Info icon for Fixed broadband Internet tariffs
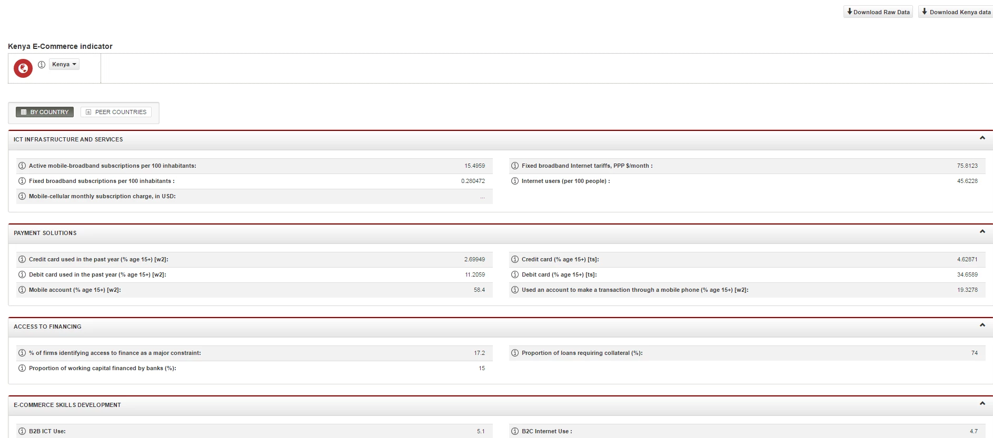 coord(515,166)
